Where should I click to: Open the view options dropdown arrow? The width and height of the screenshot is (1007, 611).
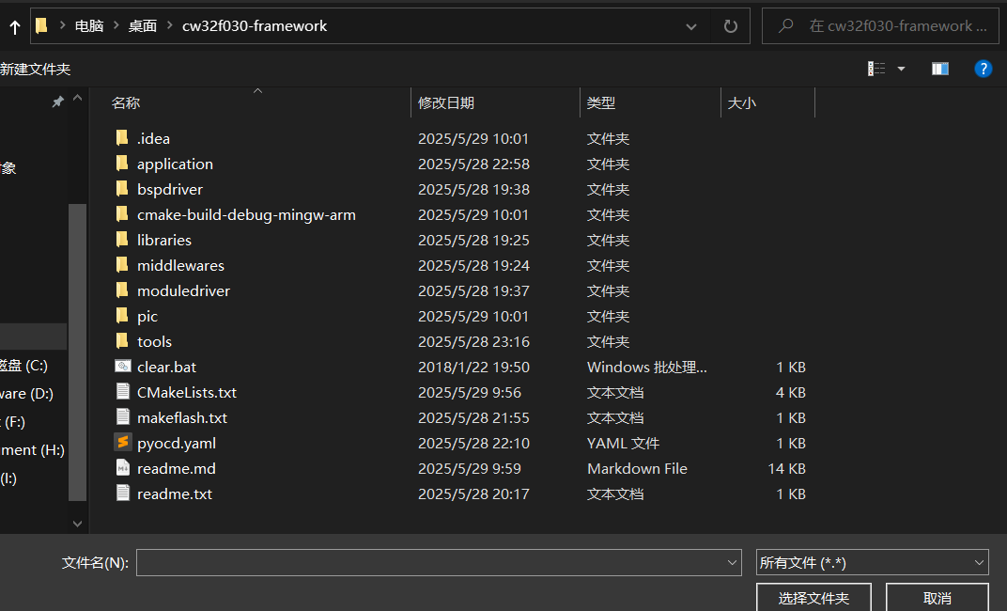(x=902, y=69)
